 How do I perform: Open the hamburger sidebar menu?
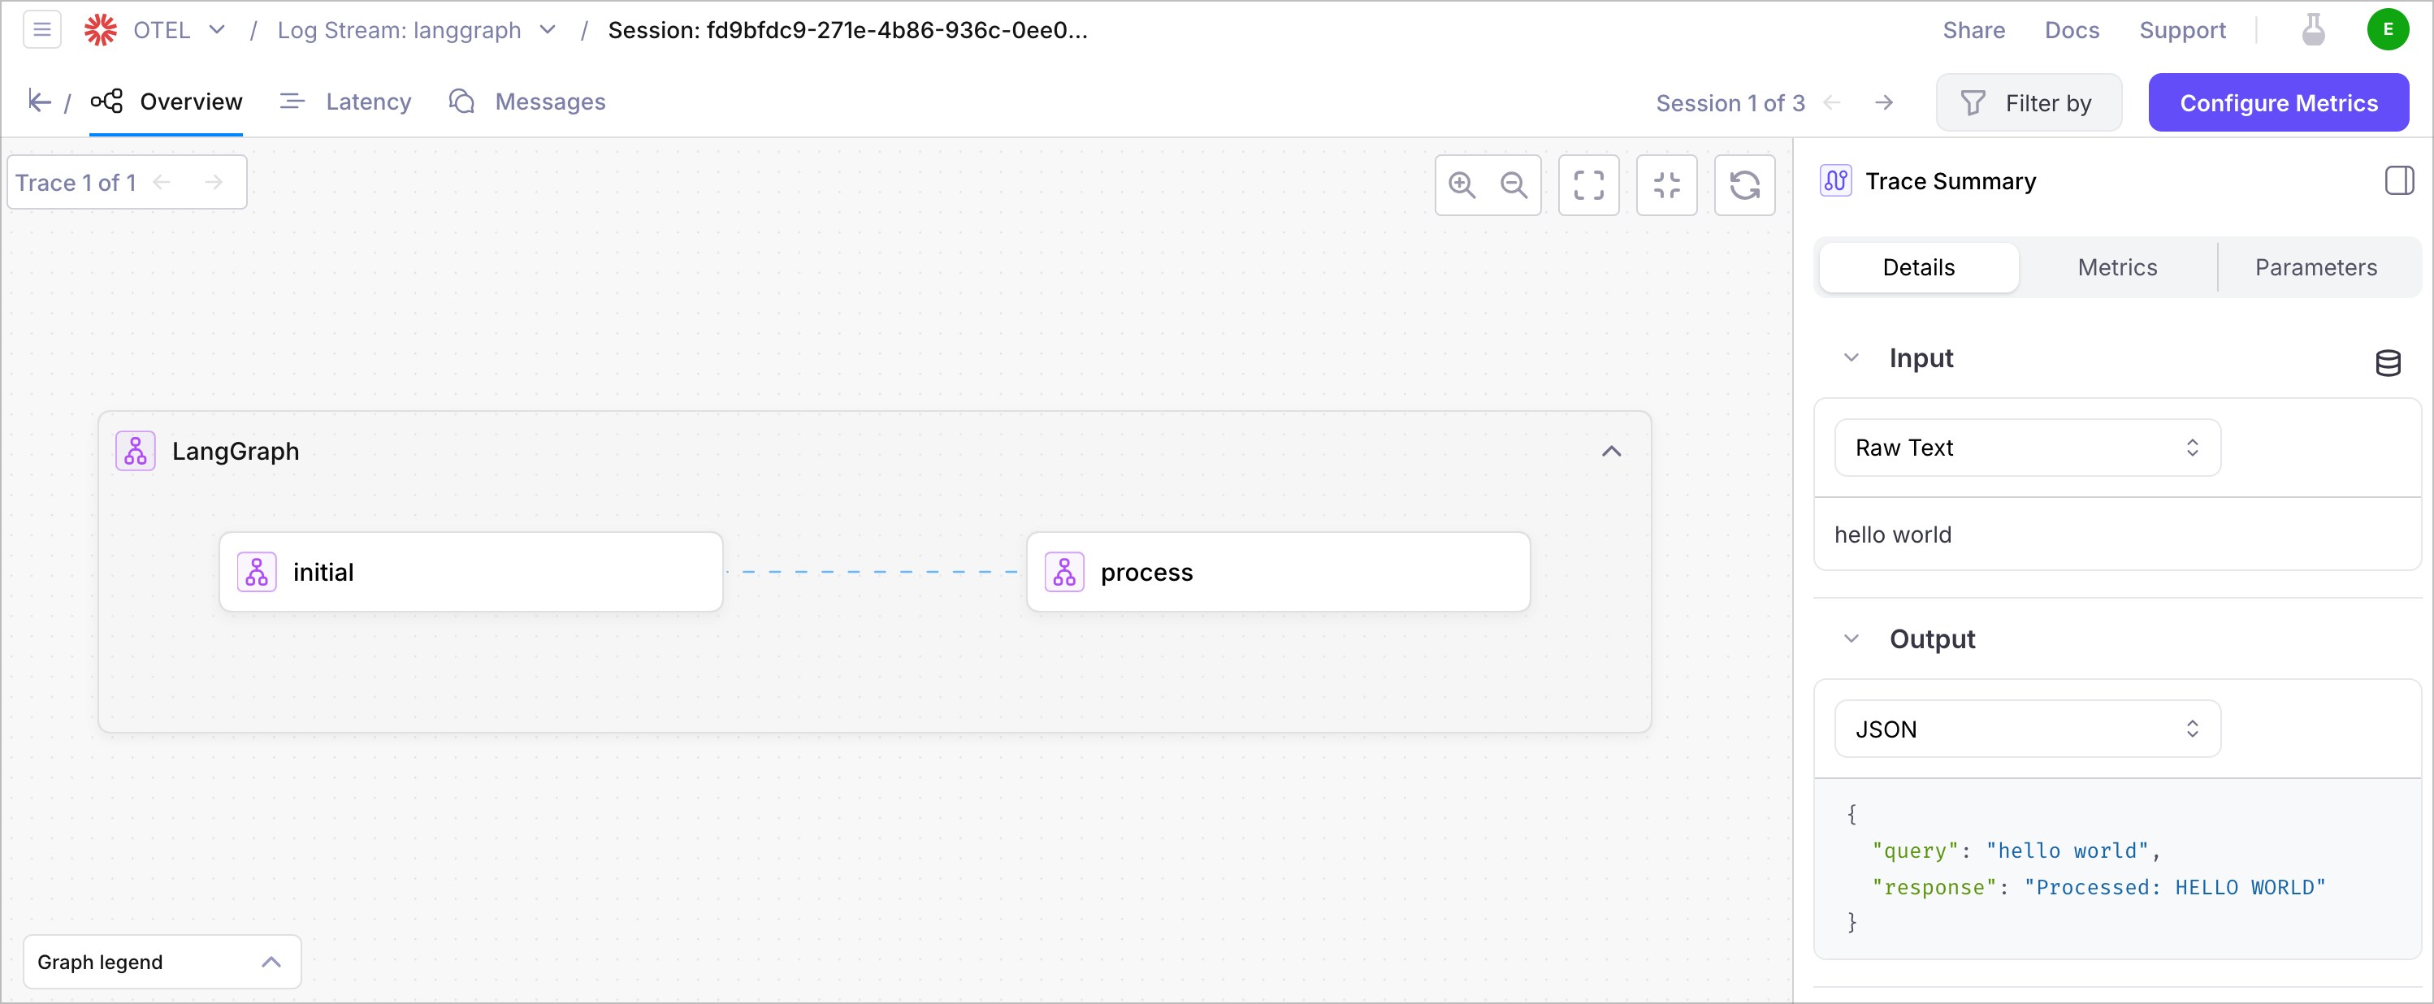[41, 29]
